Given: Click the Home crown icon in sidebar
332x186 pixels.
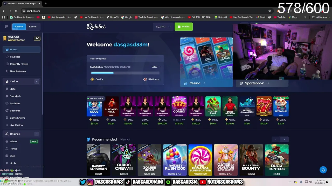Looking at the screenshot, I should [7, 50].
